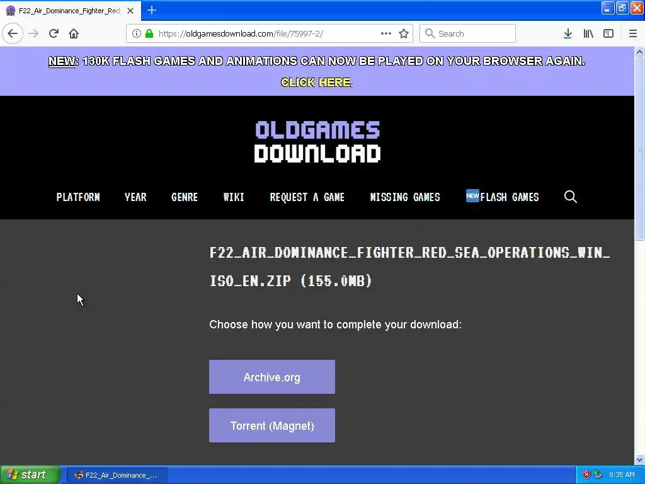
Task: Select the F22_Air_Dominance browser tab
Action: pyautogui.click(x=70, y=11)
